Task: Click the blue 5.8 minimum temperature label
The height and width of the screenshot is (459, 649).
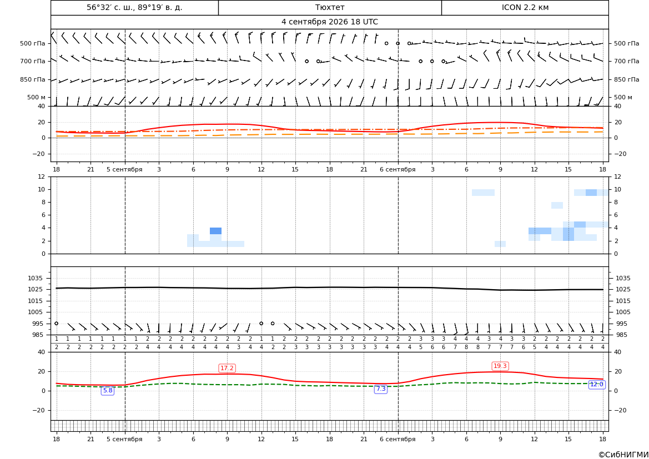Action: [x=108, y=390]
